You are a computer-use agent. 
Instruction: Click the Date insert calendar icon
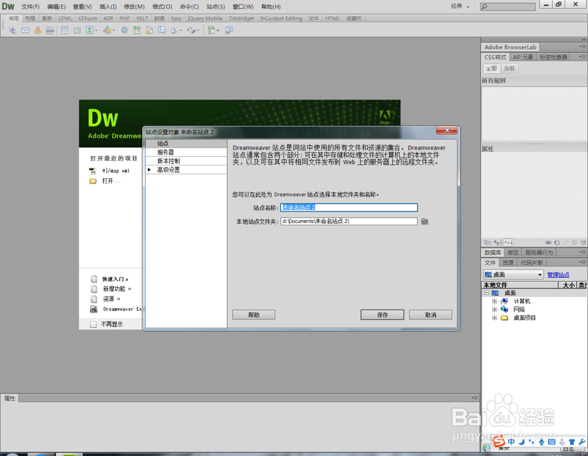(136, 31)
